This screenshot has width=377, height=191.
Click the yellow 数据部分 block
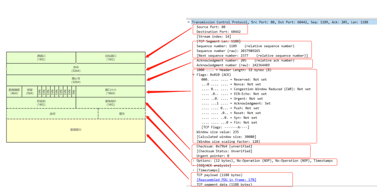(76, 130)
